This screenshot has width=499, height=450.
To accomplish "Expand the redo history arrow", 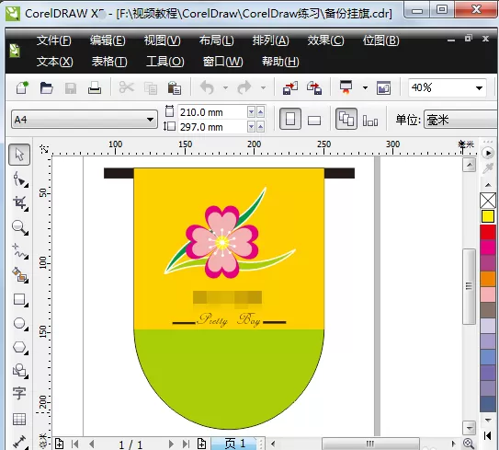I will coord(263,87).
